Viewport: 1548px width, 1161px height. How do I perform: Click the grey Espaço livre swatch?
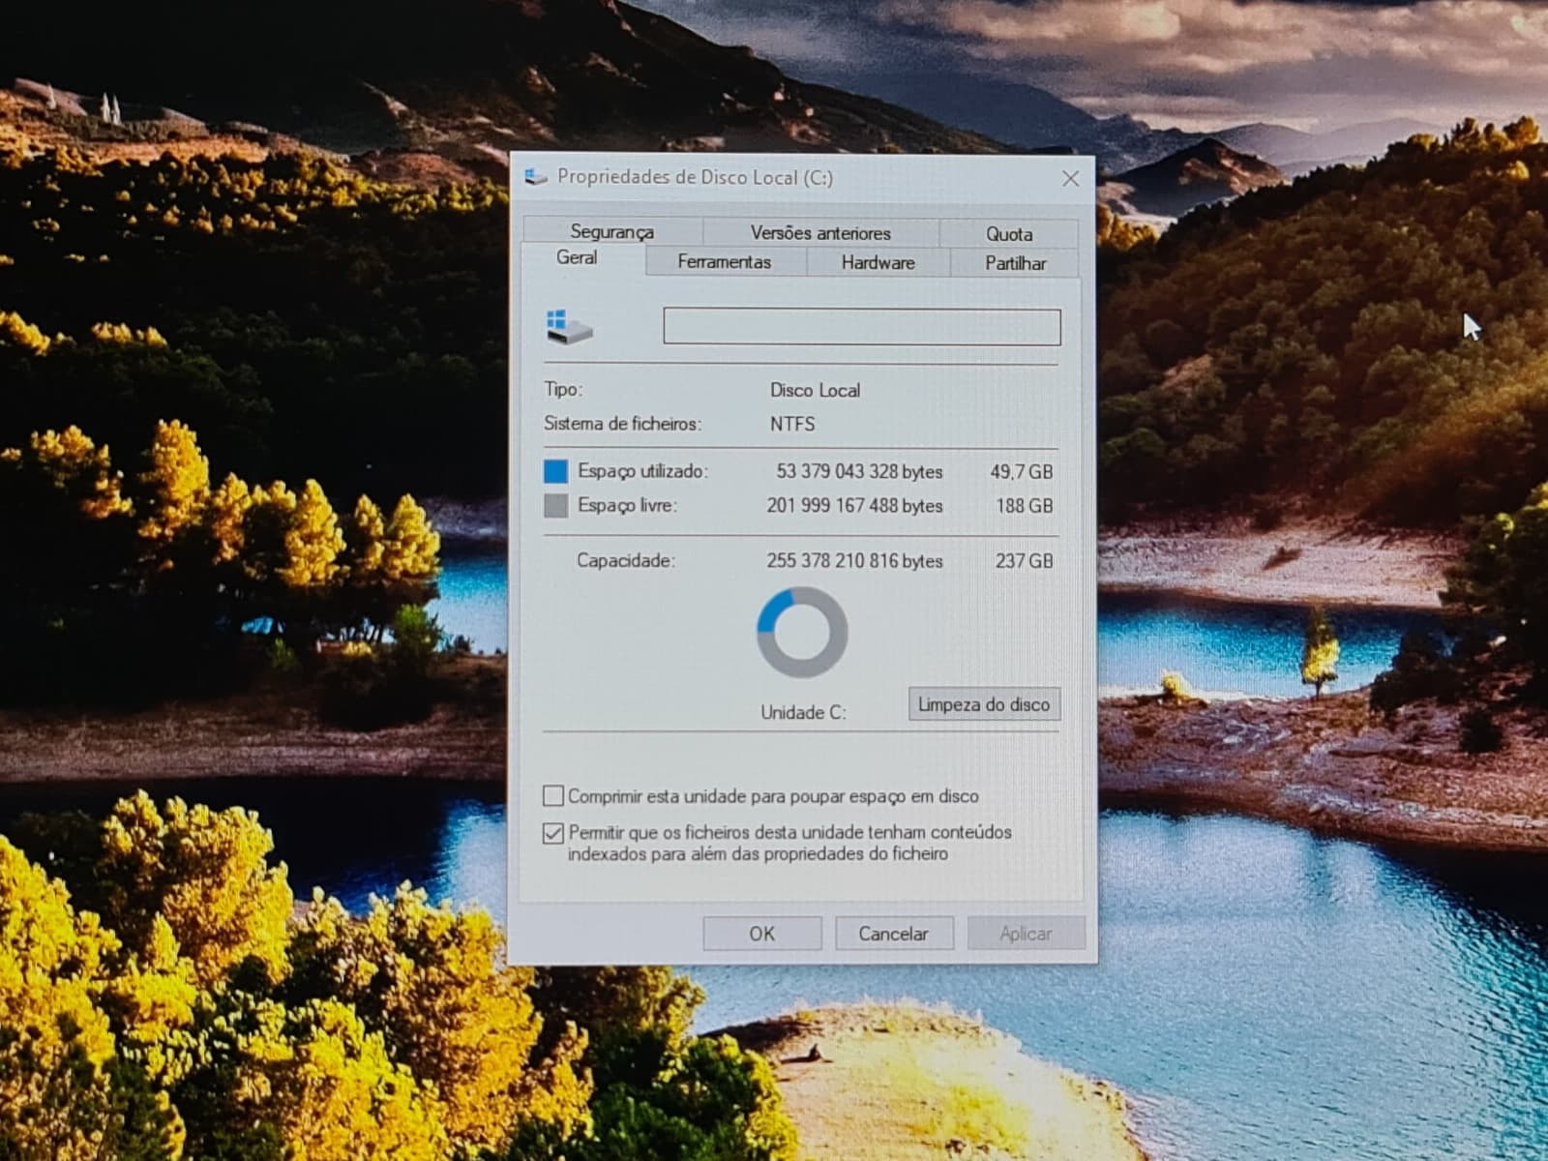(556, 505)
